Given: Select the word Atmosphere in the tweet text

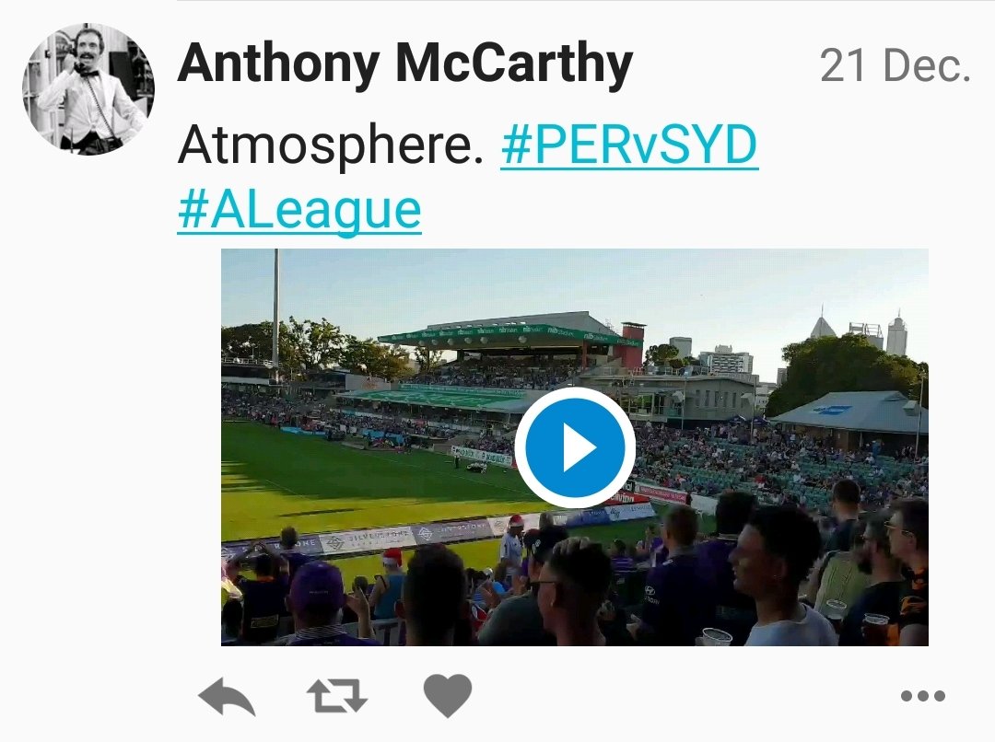Looking at the screenshot, I should [326, 145].
